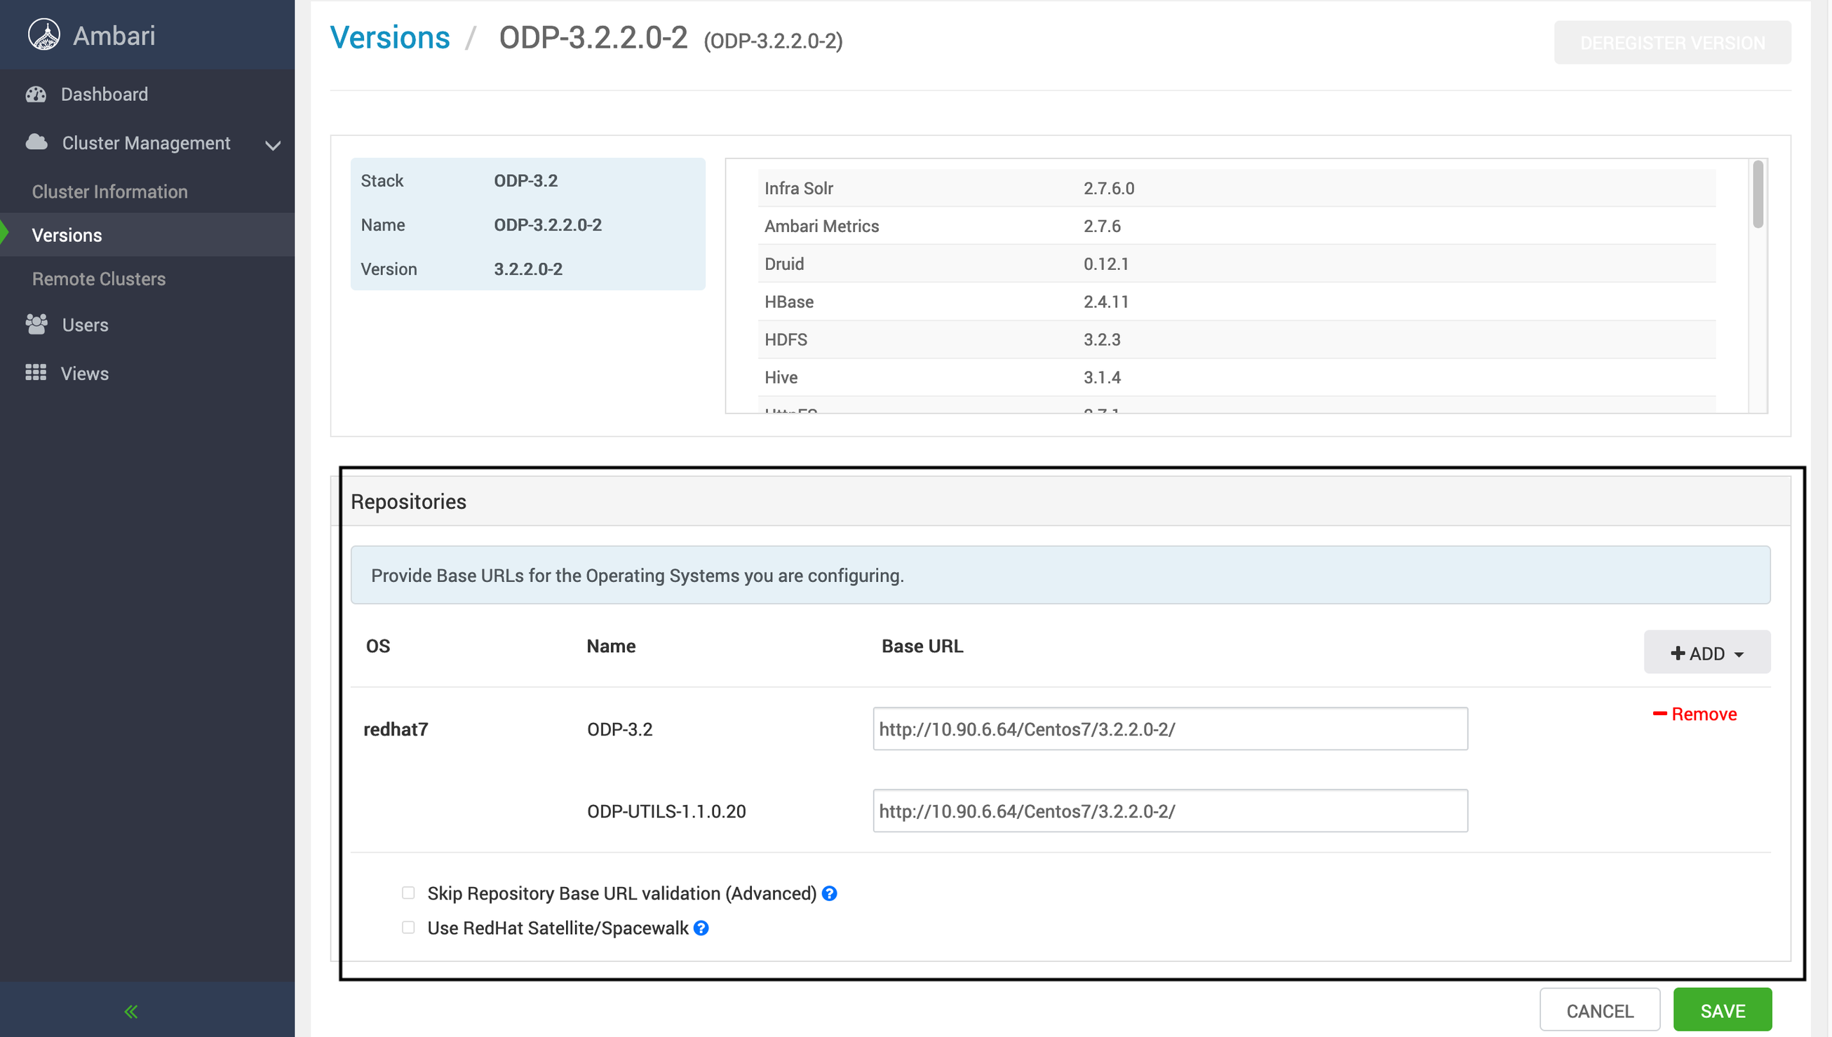Enable Skip Repository Base URL validation checkbox
Viewport: 1832px width, 1037px height.
[408, 893]
